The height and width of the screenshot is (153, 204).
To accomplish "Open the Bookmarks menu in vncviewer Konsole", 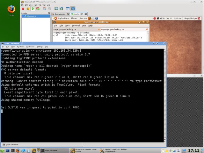I will [x=31, y=47].
